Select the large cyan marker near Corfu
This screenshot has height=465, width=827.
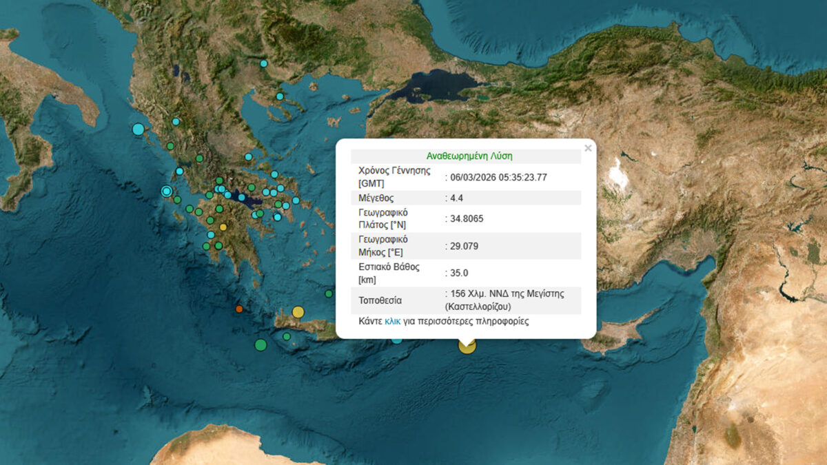point(139,129)
